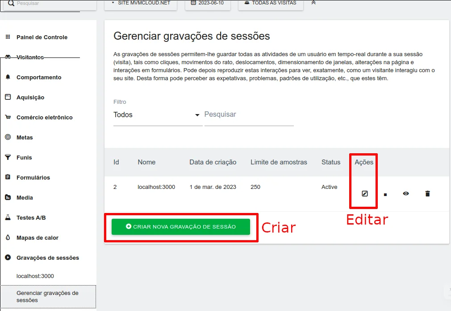Screen dimensions: 451x311
Task: Click the trash icon to delete recording
Action: [x=427, y=193]
